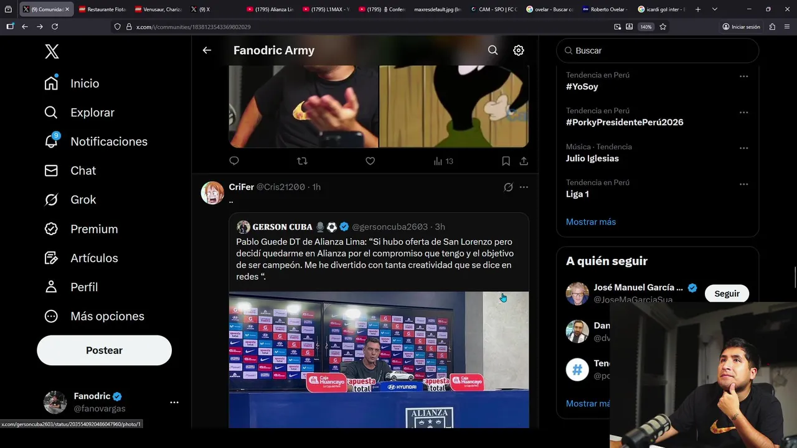The image size is (797, 448).
Task: Open a new browser tab
Action: pyautogui.click(x=698, y=9)
